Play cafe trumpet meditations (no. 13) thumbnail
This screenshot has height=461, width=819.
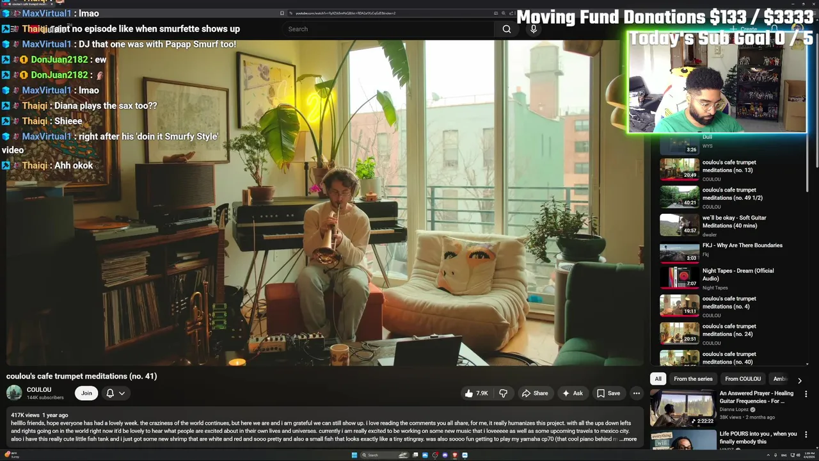coord(680,168)
